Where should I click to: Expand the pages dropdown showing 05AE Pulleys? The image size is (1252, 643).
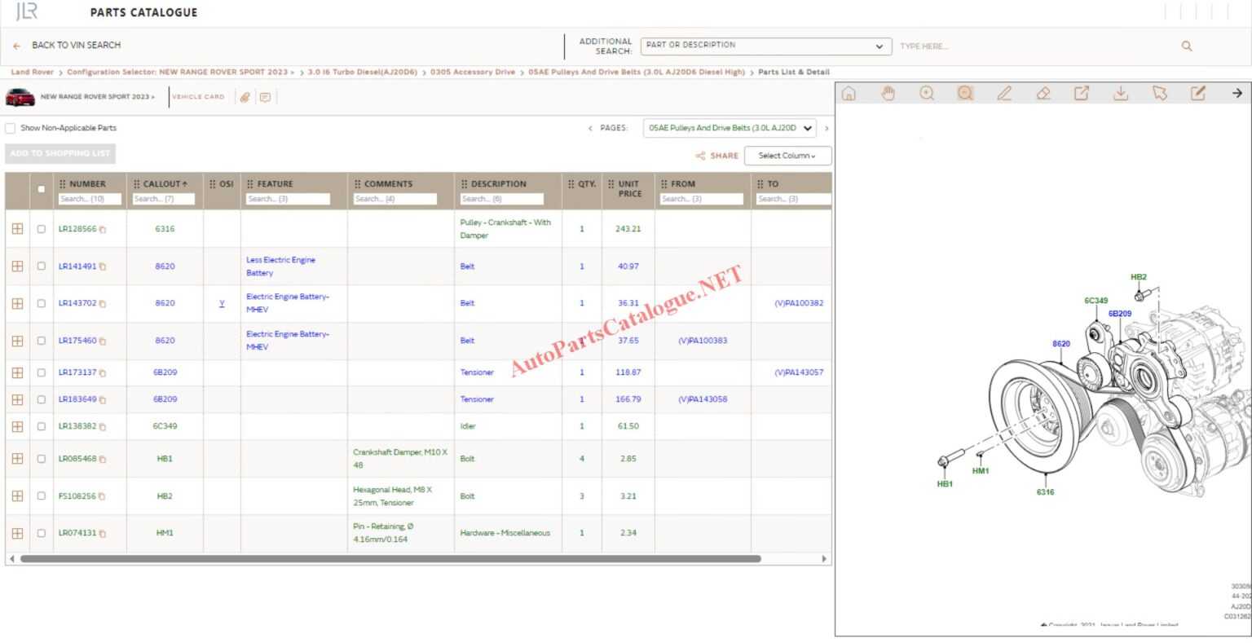(807, 128)
